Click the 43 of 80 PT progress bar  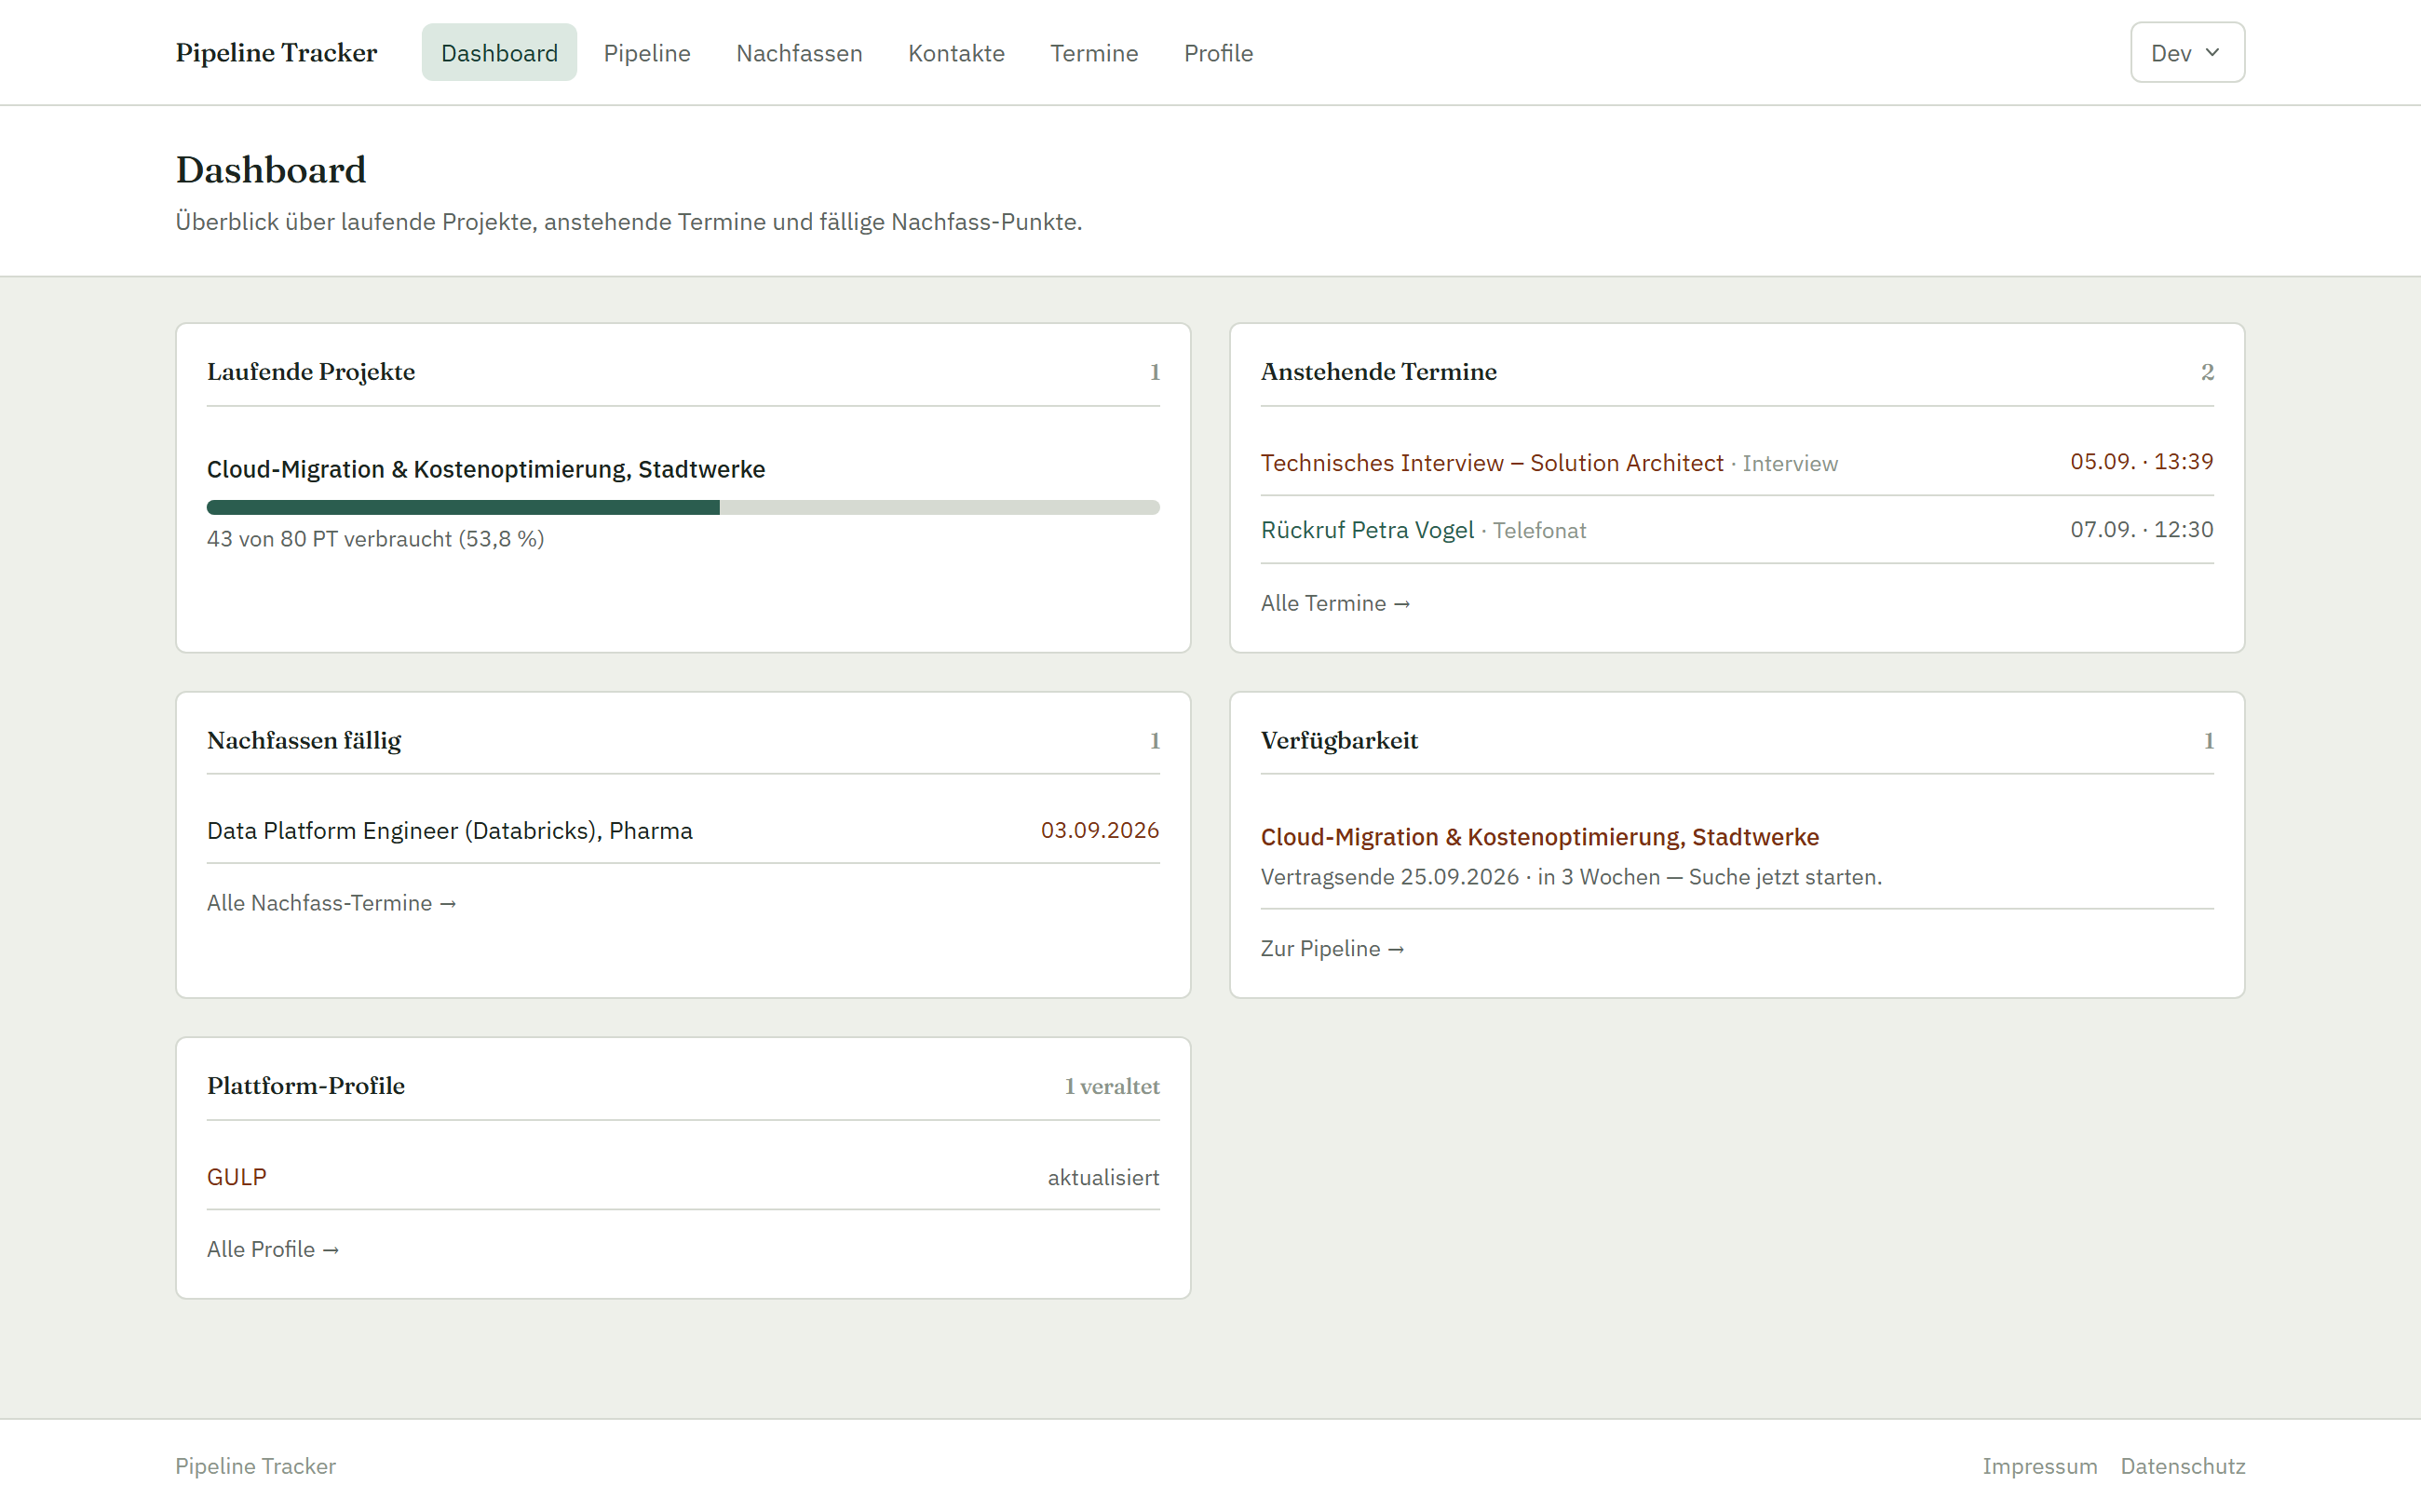(683, 507)
